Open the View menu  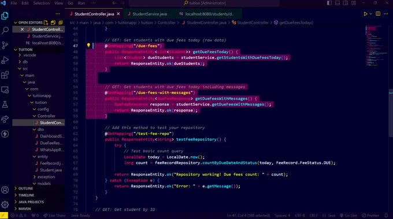58,3
